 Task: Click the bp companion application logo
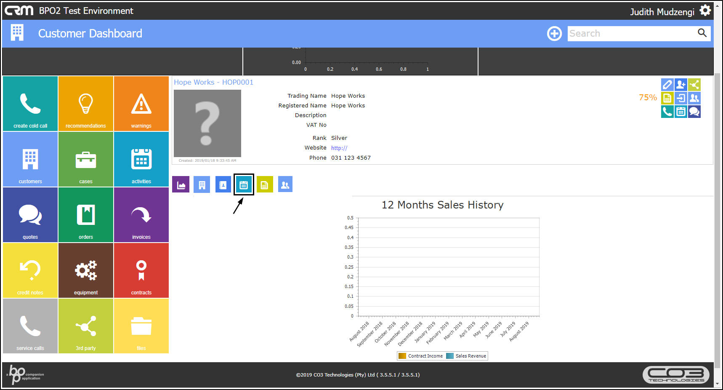pyautogui.click(x=25, y=374)
